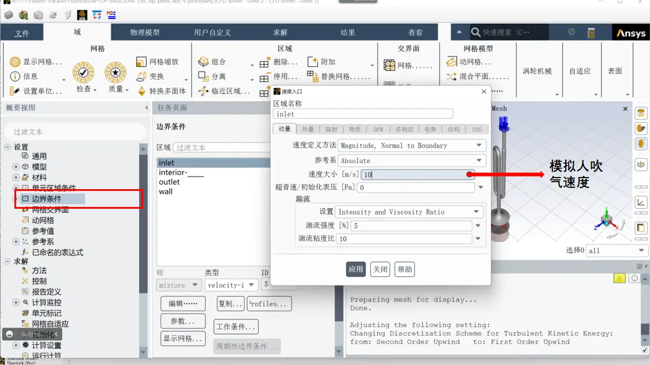Click the 区域名称 inlet name field

tap(363, 114)
